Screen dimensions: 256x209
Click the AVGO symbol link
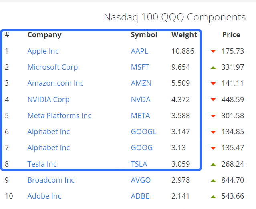pos(141,180)
